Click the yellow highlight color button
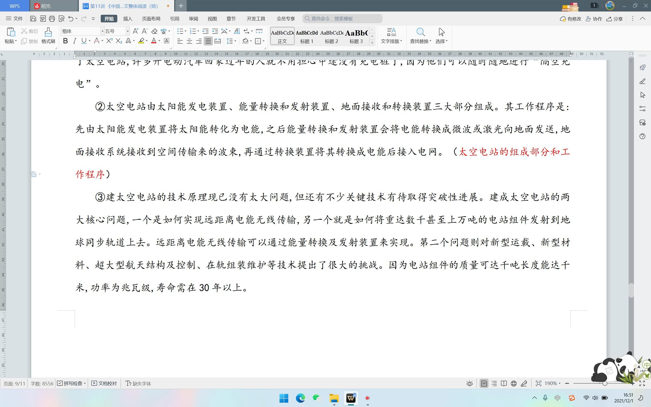This screenshot has height=407, width=651. click(x=141, y=41)
